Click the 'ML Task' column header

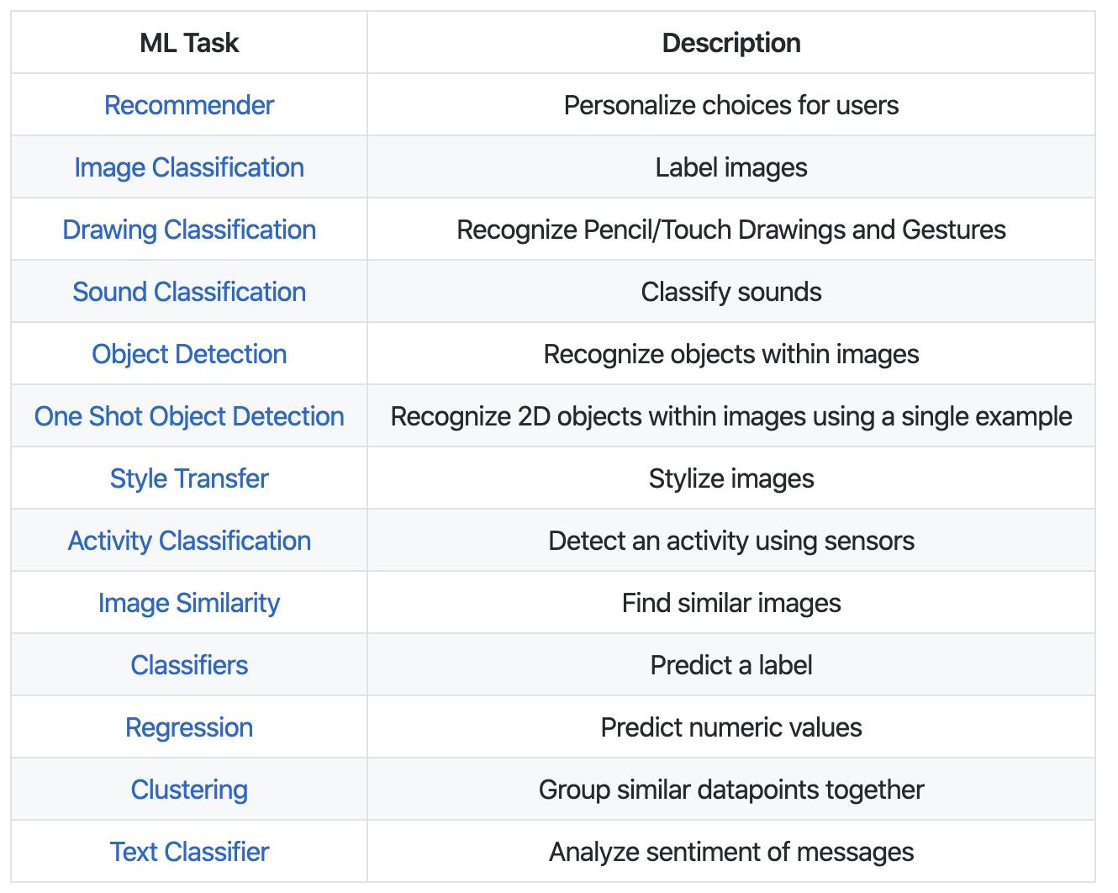click(x=189, y=43)
